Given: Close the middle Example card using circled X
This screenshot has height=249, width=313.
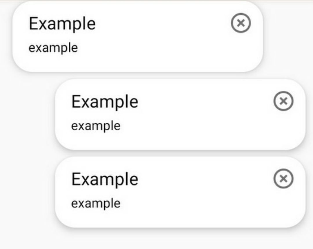Looking at the screenshot, I should tap(283, 101).
